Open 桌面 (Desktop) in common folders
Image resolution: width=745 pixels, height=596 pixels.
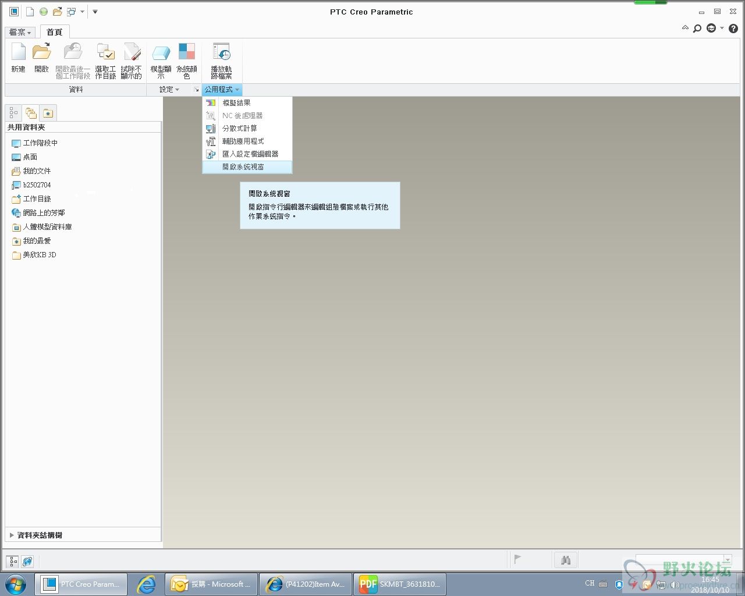(x=24, y=157)
